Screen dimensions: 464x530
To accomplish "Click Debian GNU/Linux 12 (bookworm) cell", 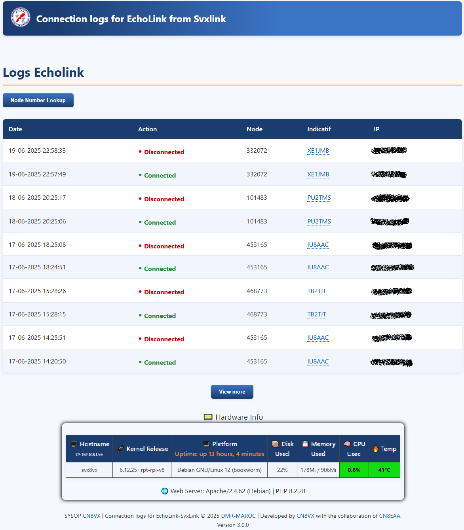I will point(219,470).
